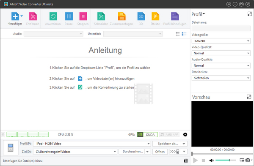Open the Profil(P) iPod H.264 dropdown
Viewport: 254px width, 166px height.
click(92, 144)
